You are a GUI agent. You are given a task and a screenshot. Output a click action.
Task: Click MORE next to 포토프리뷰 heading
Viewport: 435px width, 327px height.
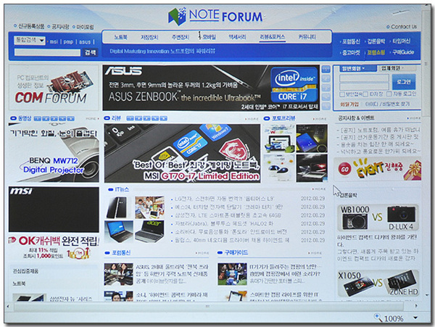click(320, 119)
